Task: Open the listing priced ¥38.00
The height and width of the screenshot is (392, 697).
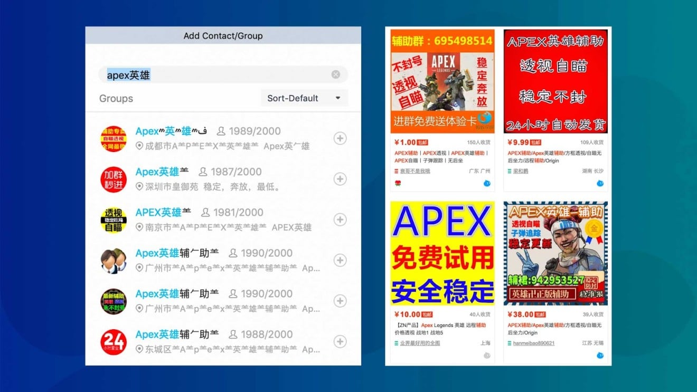Action: coord(520,314)
